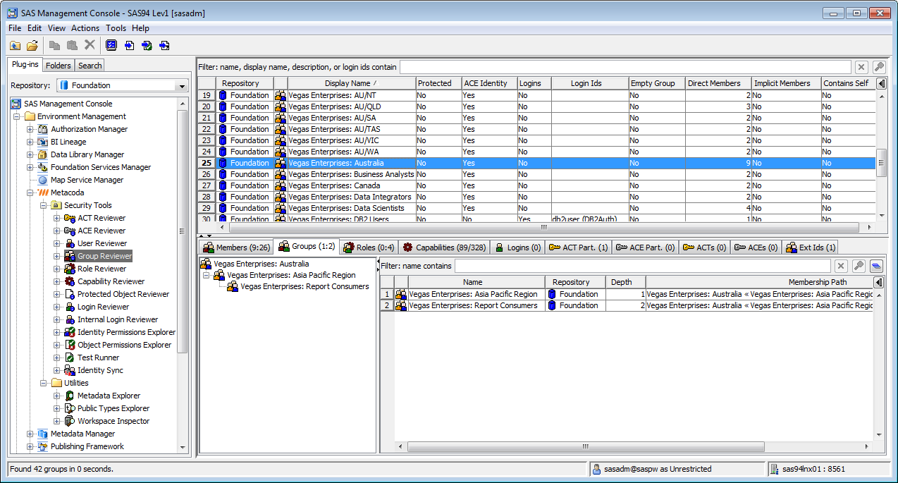The image size is (898, 483).
Task: Click the upper filter search key icon
Action: click(x=879, y=67)
